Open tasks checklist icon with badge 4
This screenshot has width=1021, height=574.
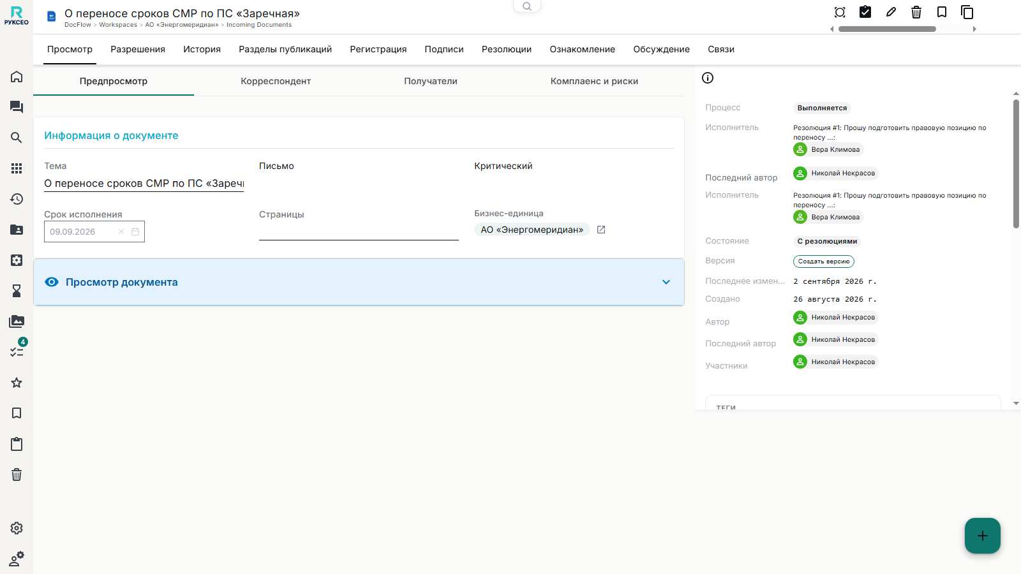(17, 351)
